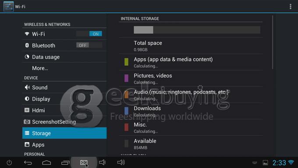
Task: Click the Sound speaker icon in sidebar
Action: point(27,87)
